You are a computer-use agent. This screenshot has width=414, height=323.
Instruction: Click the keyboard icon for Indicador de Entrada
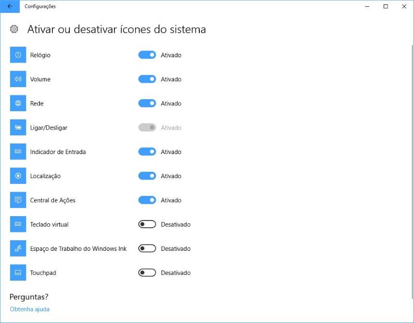(17, 152)
